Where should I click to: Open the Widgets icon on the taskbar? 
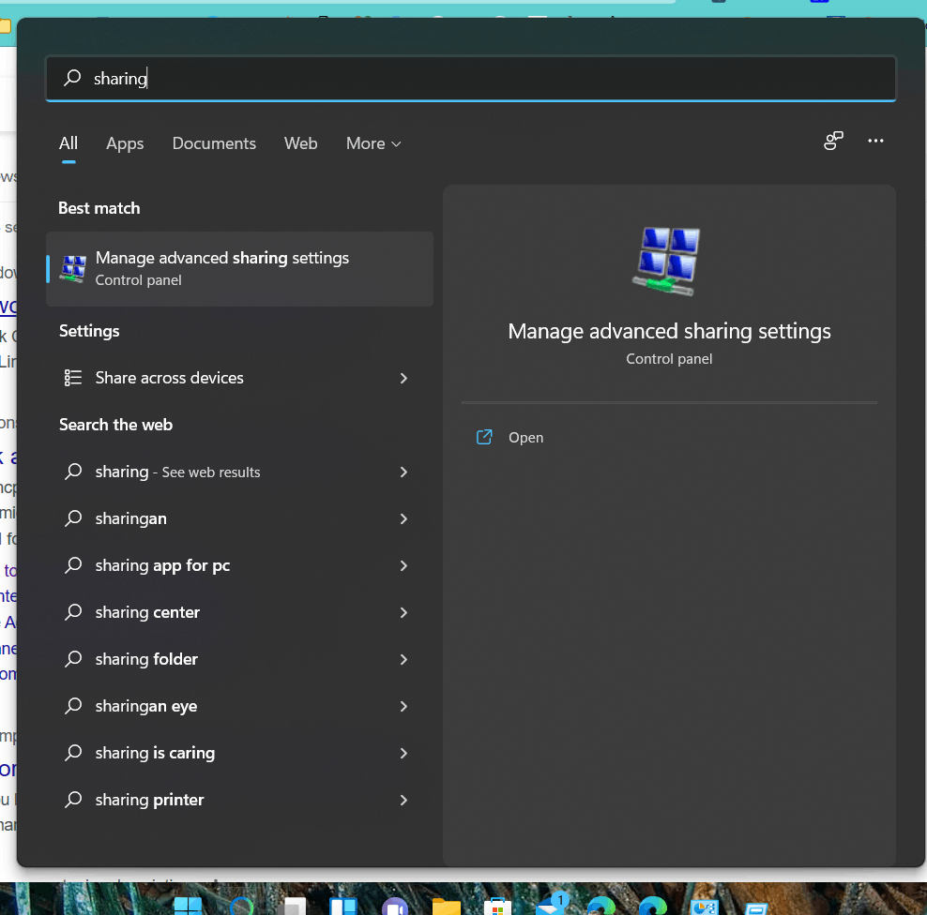(343, 907)
